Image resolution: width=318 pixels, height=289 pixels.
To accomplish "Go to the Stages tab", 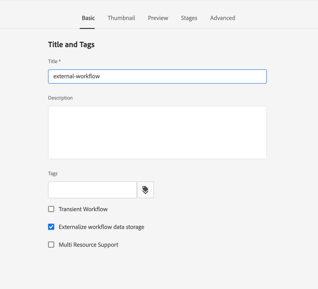I will pos(189,18).
